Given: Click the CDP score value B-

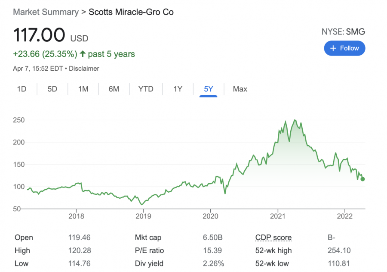Looking at the screenshot, I should coord(331,238).
